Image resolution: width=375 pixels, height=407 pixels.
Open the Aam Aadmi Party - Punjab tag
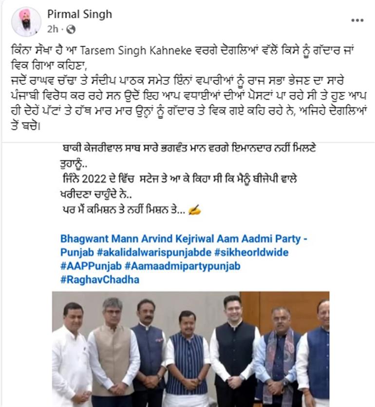(184, 245)
